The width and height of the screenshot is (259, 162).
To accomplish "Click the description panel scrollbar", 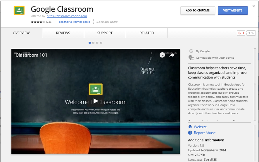I will pos(255,84).
